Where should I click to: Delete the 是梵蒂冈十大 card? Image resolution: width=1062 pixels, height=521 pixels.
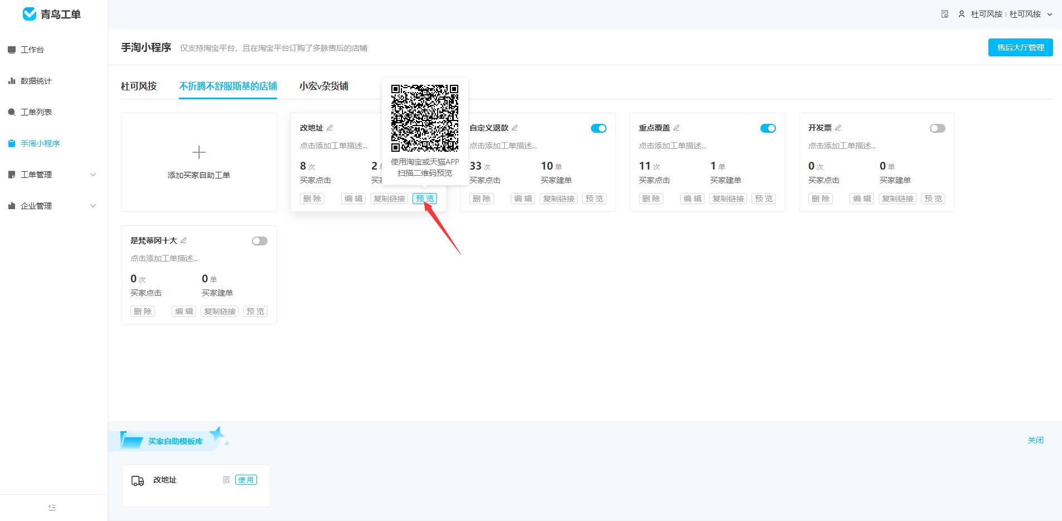coord(143,311)
